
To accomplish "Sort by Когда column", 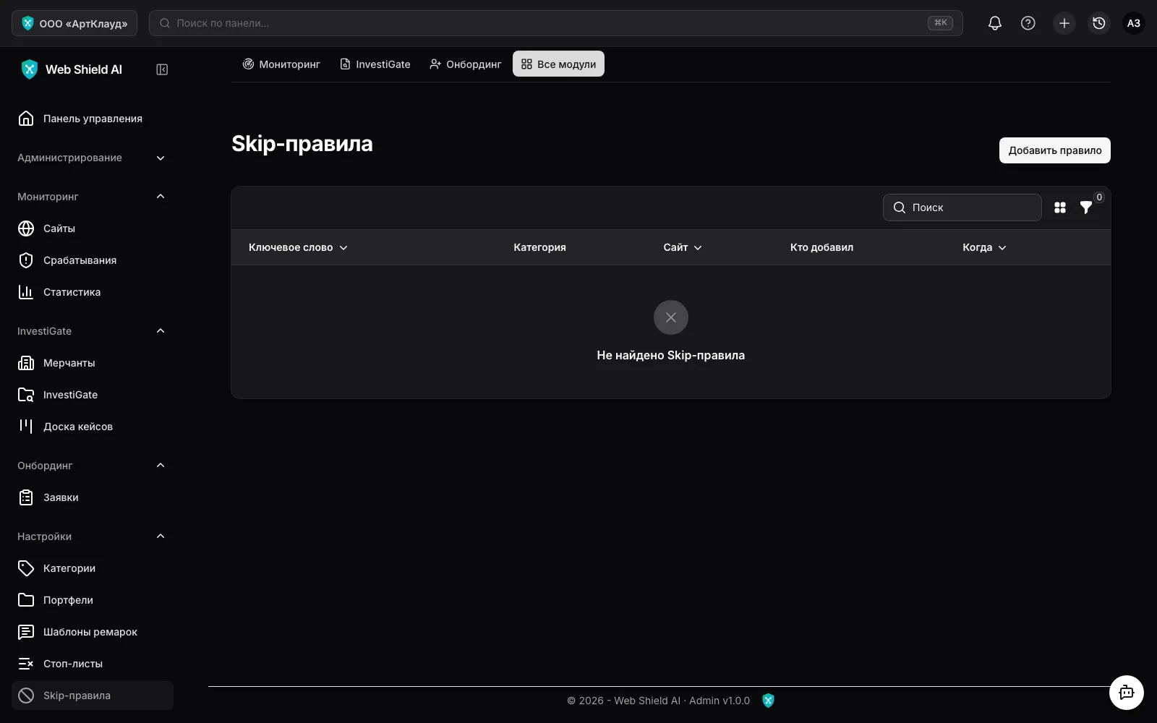I will pos(984,247).
